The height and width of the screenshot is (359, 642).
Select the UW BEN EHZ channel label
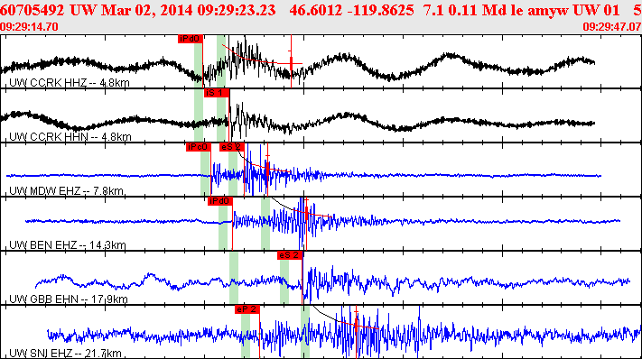[68, 245]
